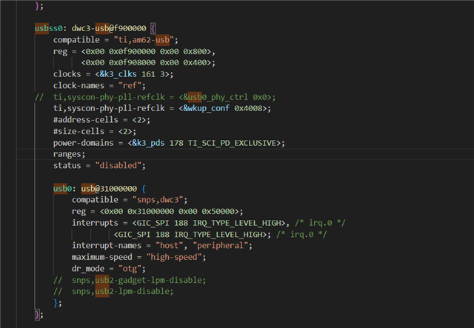The height and width of the screenshot is (328, 474).
Task: Click the "snps,dwc3" compatible string
Action: (158, 200)
